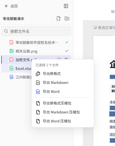This screenshot has height=146, width=115.
Task: Select file 零信脱敏软件授权及技术…
Action: 36,42
